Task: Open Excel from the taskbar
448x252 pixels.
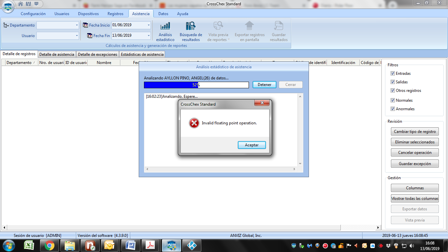Action: click(x=29, y=245)
